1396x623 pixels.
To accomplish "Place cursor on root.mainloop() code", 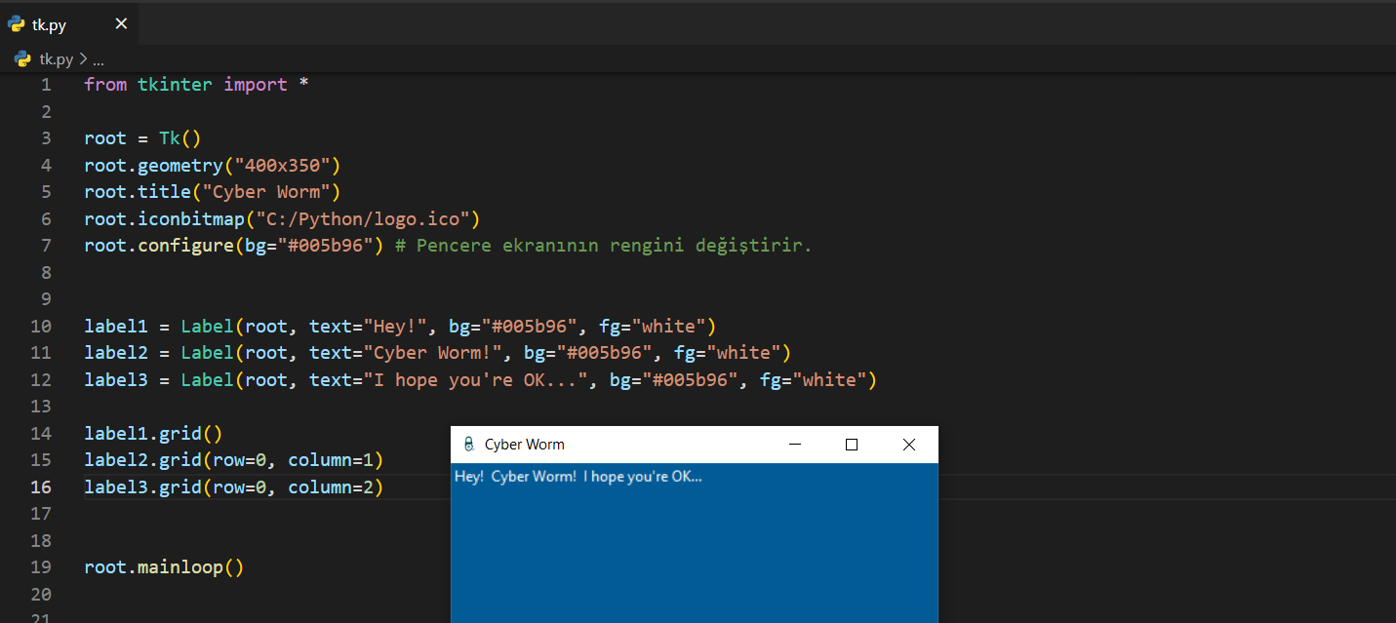I will click(163, 567).
